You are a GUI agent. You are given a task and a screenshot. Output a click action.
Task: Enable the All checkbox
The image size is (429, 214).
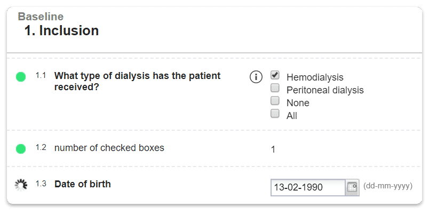click(x=275, y=113)
